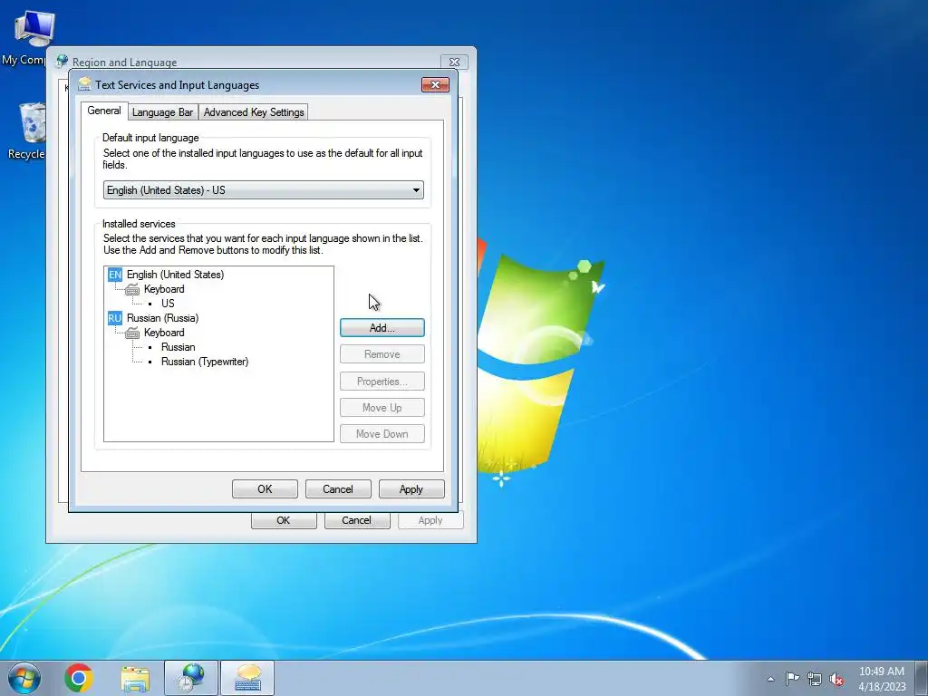This screenshot has width=928, height=696.
Task: Close the Text Services dialog
Action: pyautogui.click(x=436, y=84)
